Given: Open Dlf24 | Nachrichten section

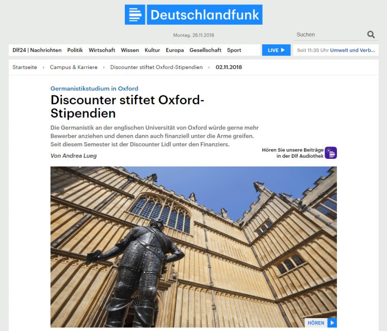Looking at the screenshot, I should 37,50.
